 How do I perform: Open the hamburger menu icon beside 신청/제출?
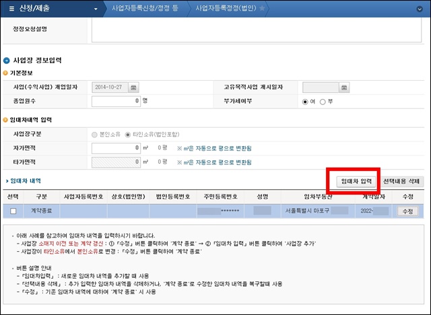(x=11, y=9)
